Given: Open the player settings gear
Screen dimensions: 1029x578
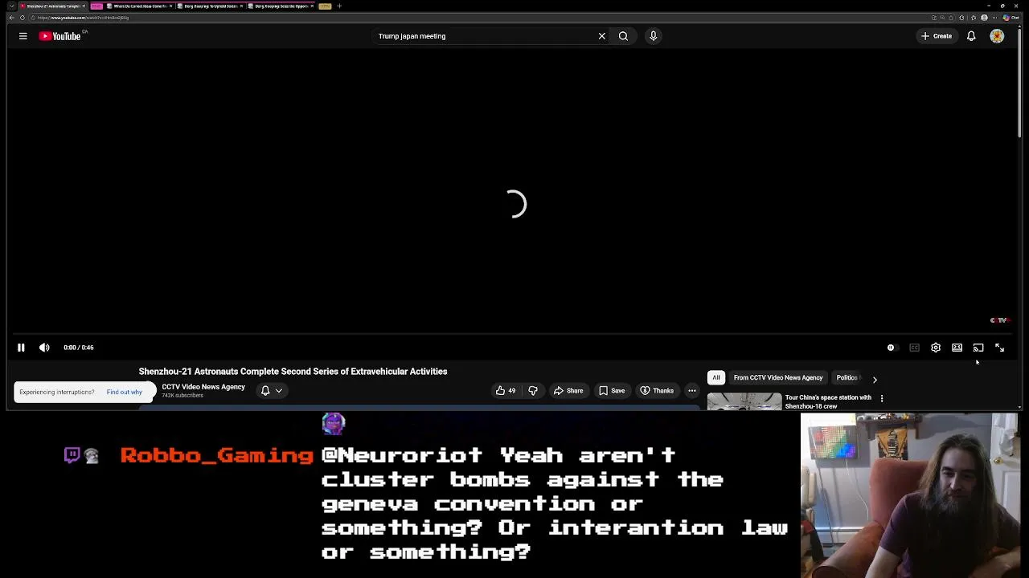Looking at the screenshot, I should click(936, 348).
